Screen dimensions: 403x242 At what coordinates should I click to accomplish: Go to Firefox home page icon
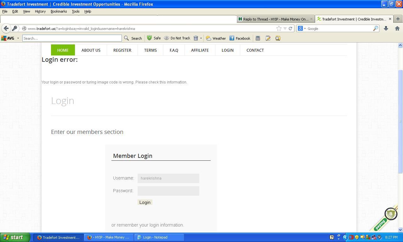pyautogui.click(x=397, y=28)
